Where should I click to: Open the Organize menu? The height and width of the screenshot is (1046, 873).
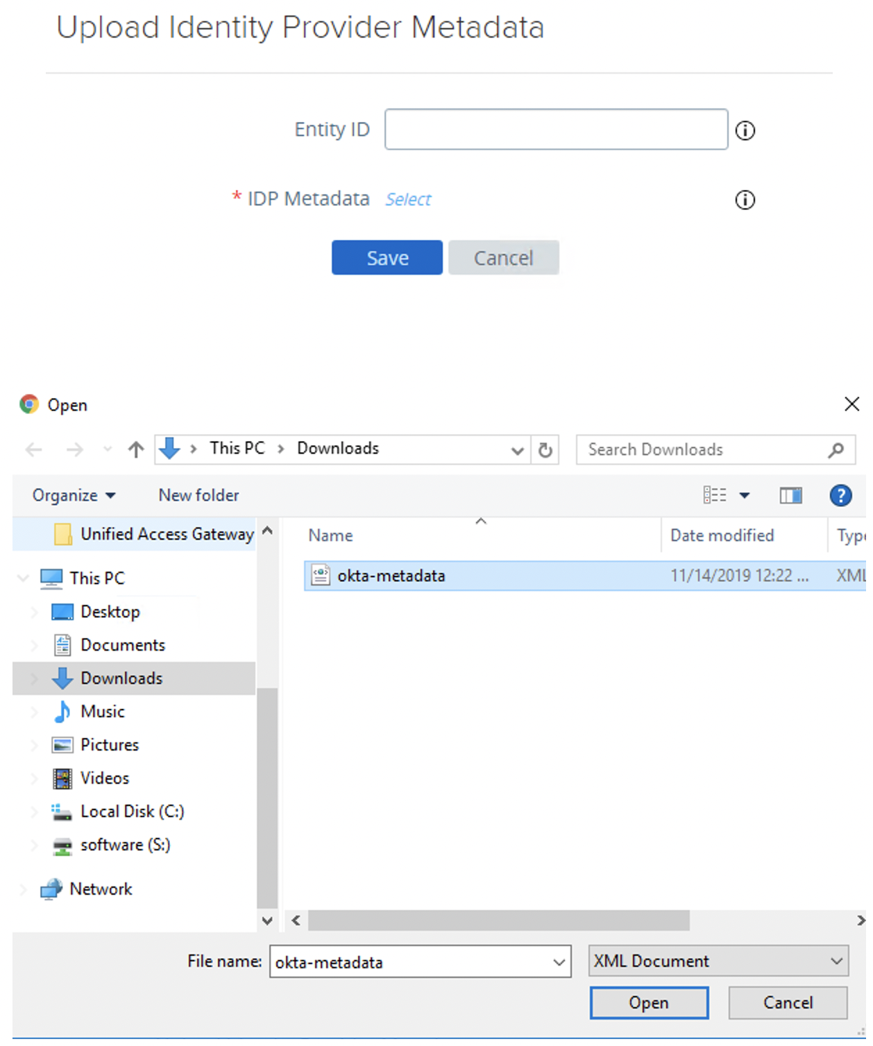point(74,495)
